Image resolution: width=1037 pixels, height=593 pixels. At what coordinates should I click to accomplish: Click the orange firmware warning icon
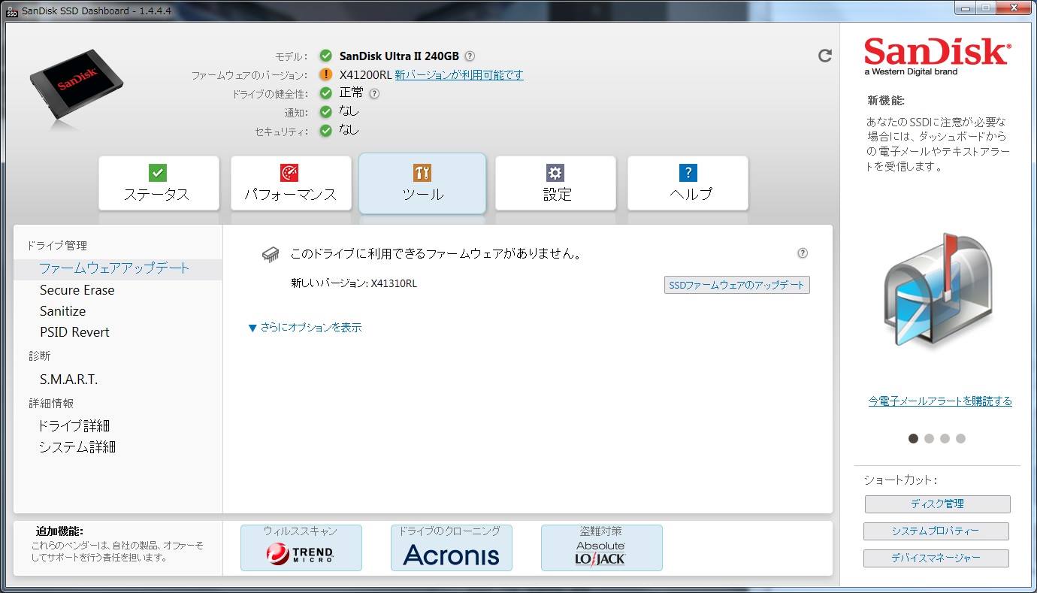tap(325, 74)
